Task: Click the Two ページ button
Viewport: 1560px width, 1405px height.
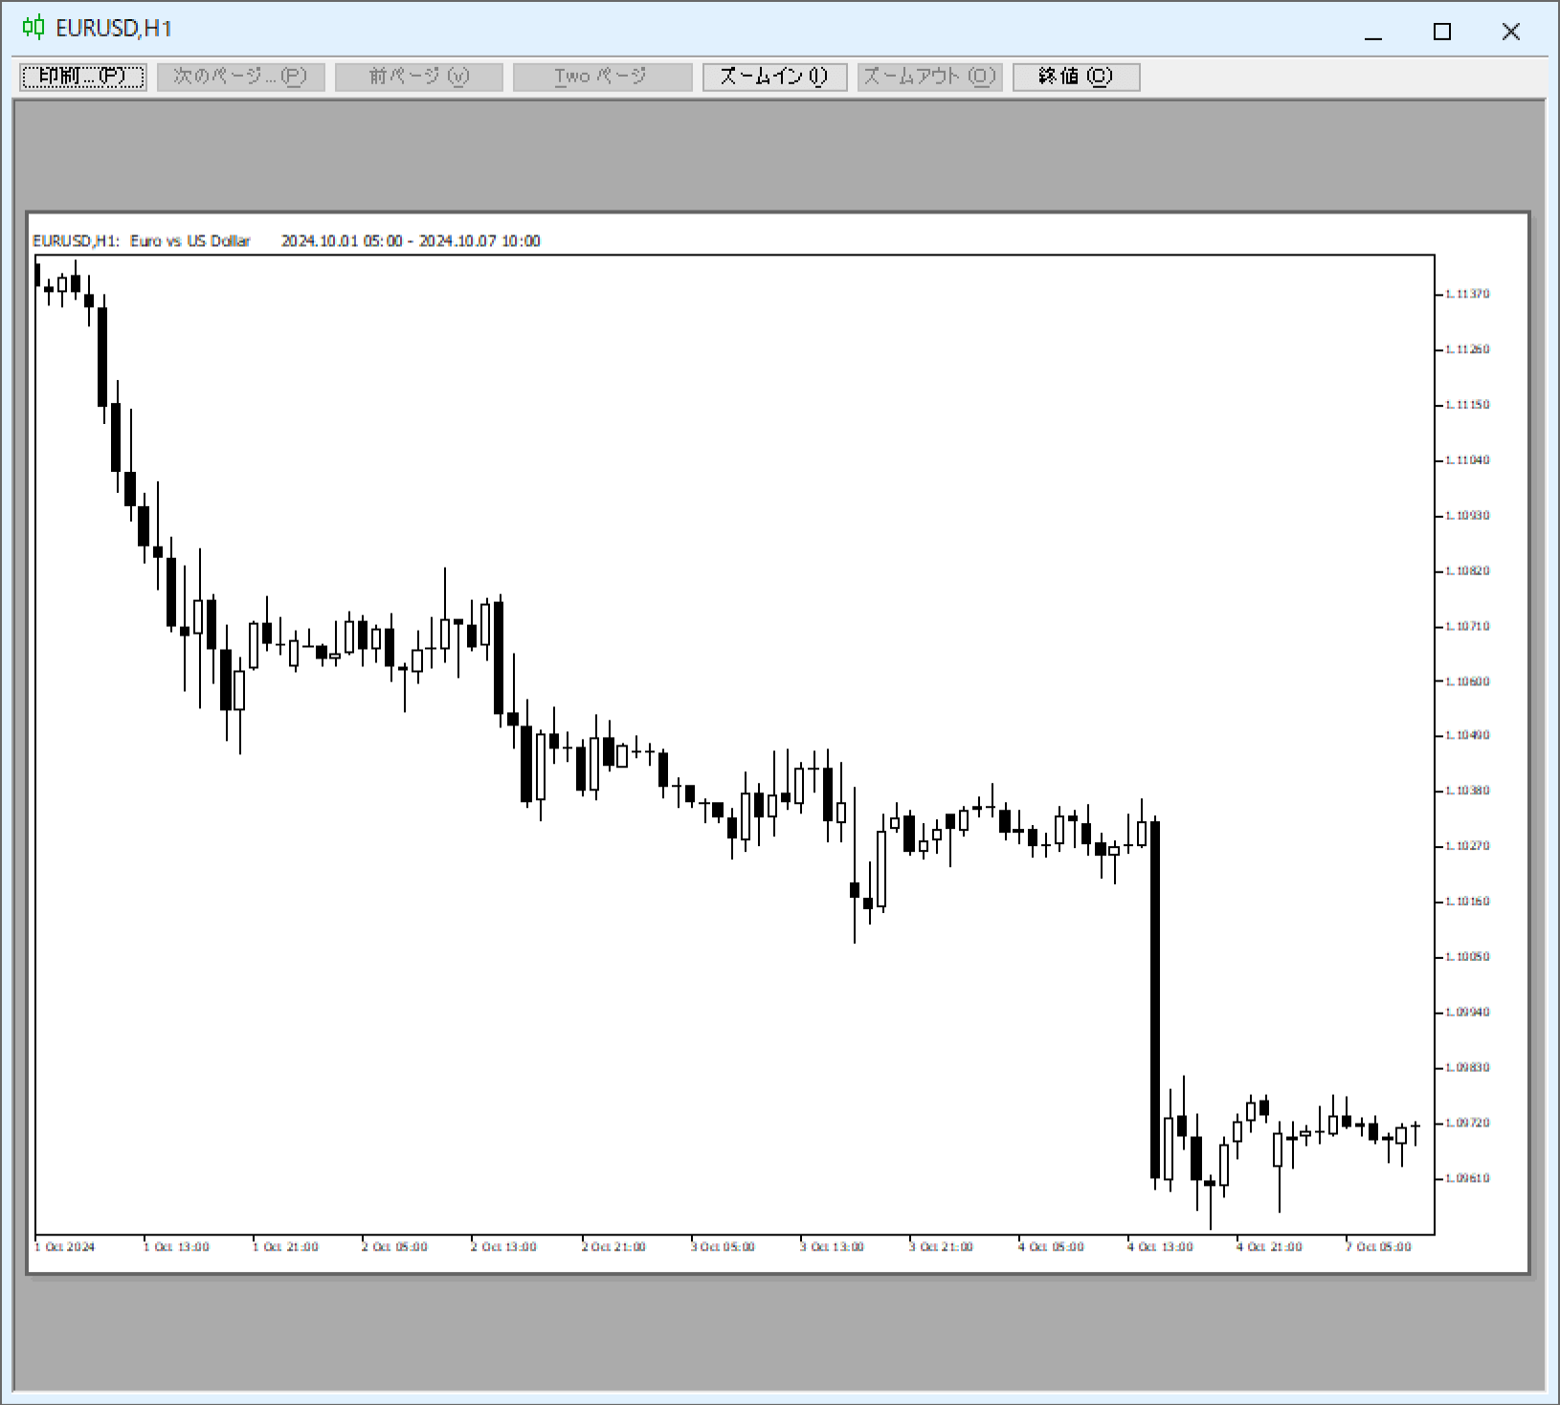Action: point(602,77)
